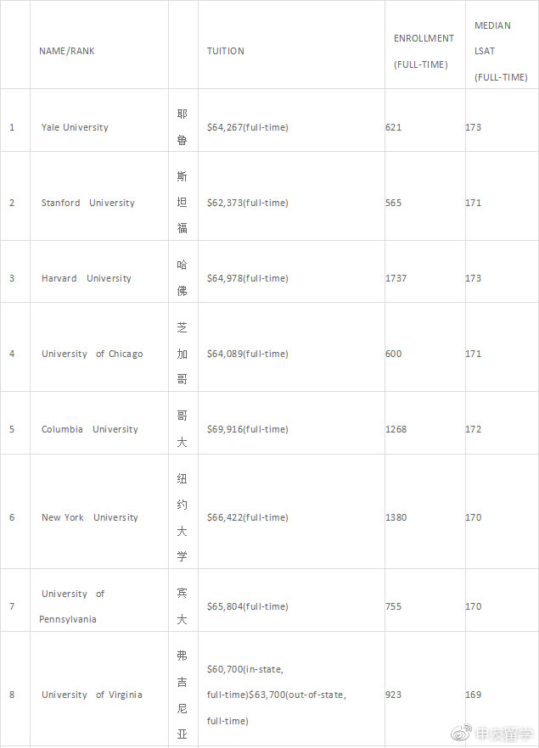Viewport: 539px width, 748px height.
Task: Select Columbia enrollment value 1268
Action: 396,429
